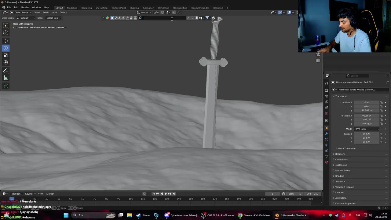
Task: Open the Render properties tab
Action: 327,90
